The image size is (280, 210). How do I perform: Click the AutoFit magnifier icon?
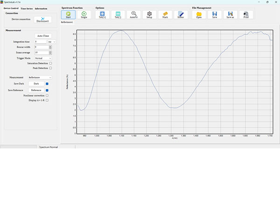tap(133, 14)
